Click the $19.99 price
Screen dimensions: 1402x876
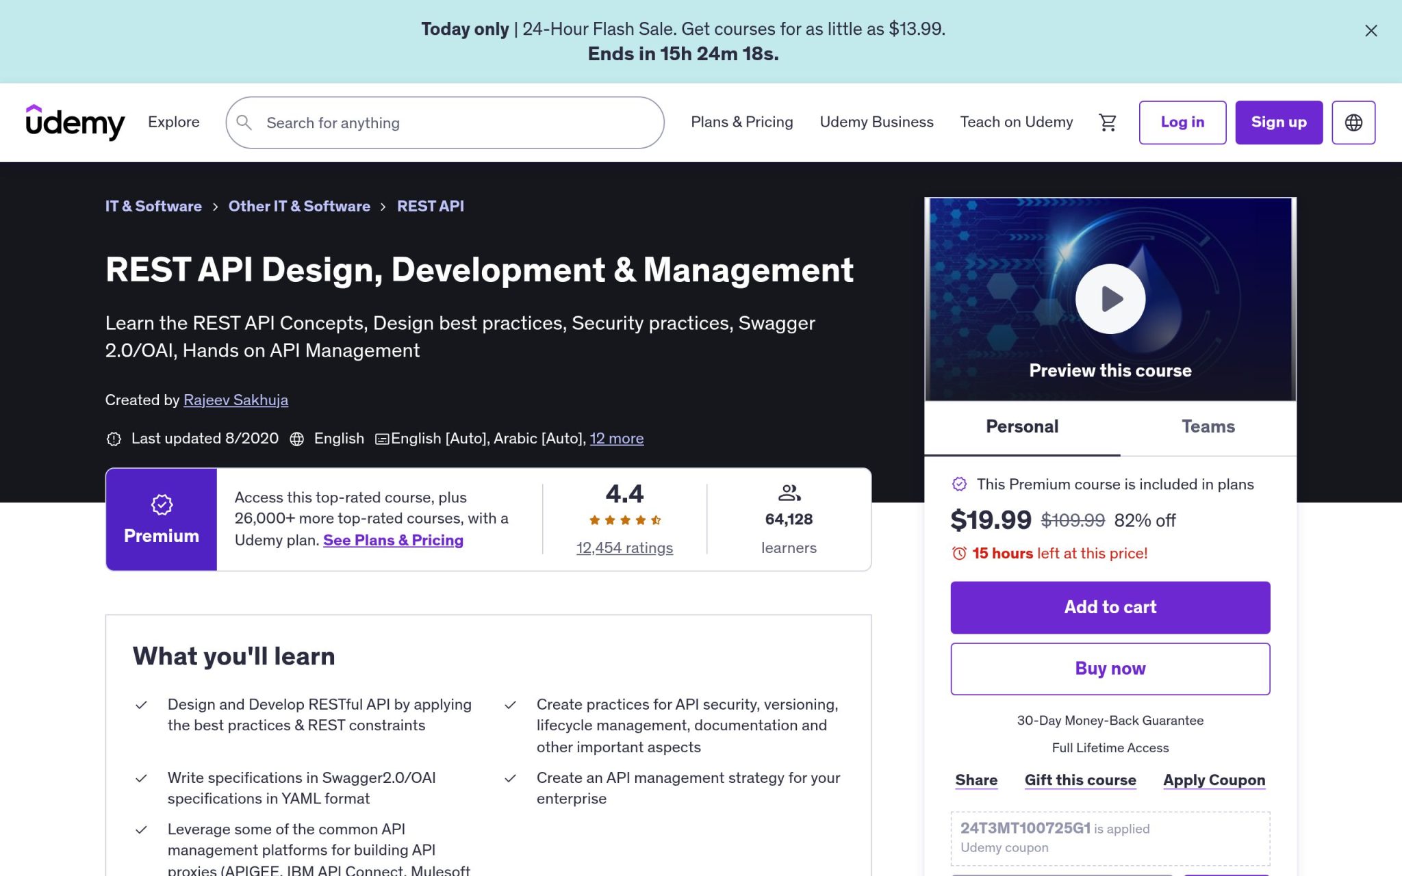[x=991, y=520]
